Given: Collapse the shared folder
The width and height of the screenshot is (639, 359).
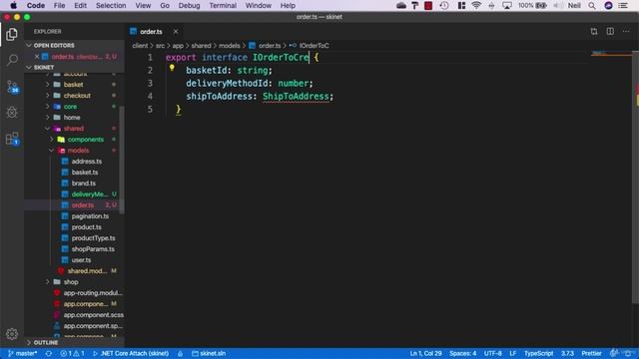Looking at the screenshot, I should [x=47, y=129].
